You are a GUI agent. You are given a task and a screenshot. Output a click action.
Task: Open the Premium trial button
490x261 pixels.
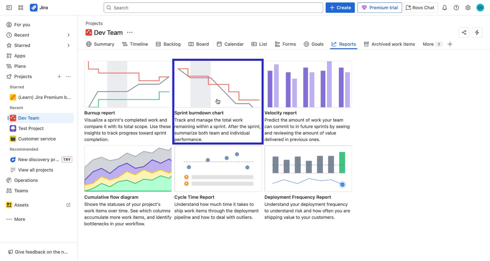pos(379,7)
